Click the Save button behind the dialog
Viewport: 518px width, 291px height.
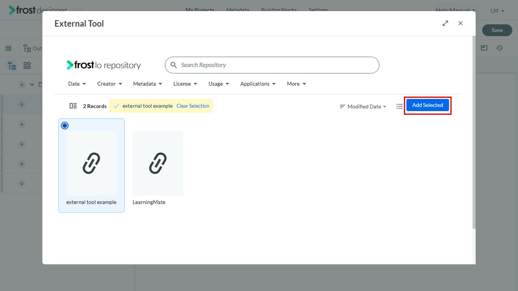pos(497,30)
